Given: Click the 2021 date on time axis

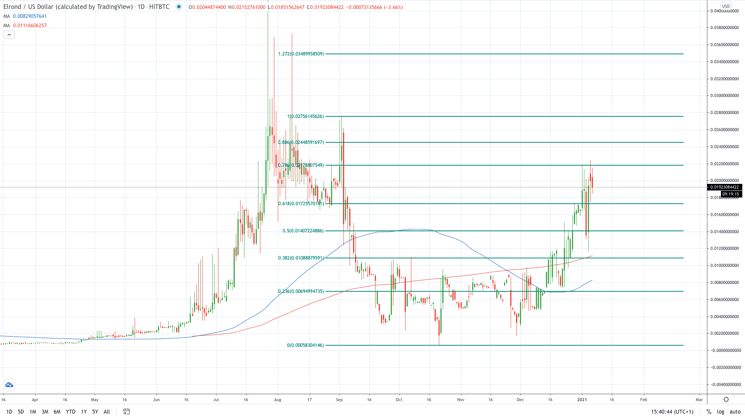Looking at the screenshot, I should tap(582, 400).
